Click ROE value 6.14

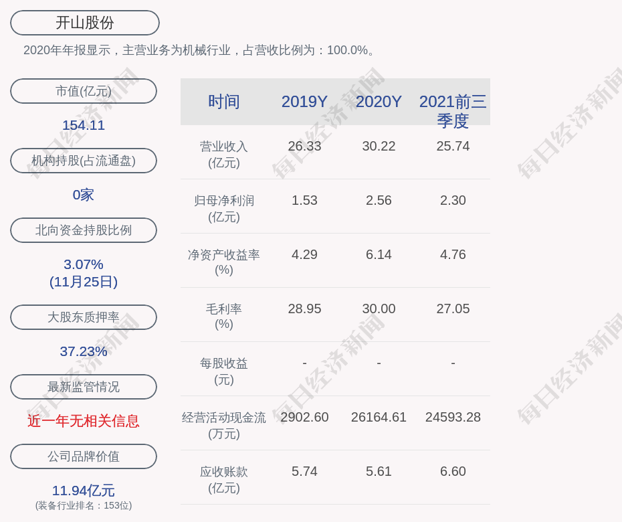point(379,254)
